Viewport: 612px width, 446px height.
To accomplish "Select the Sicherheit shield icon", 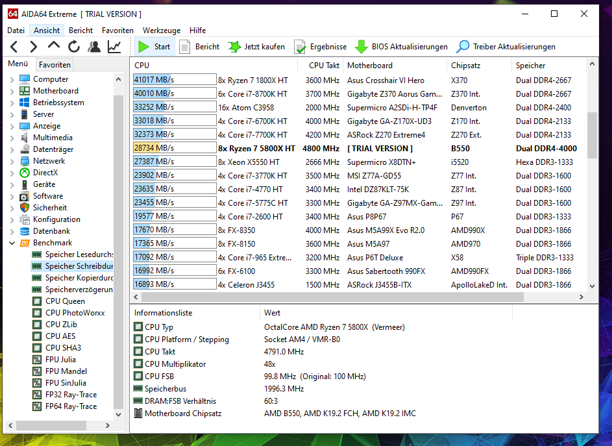I will [x=25, y=208].
